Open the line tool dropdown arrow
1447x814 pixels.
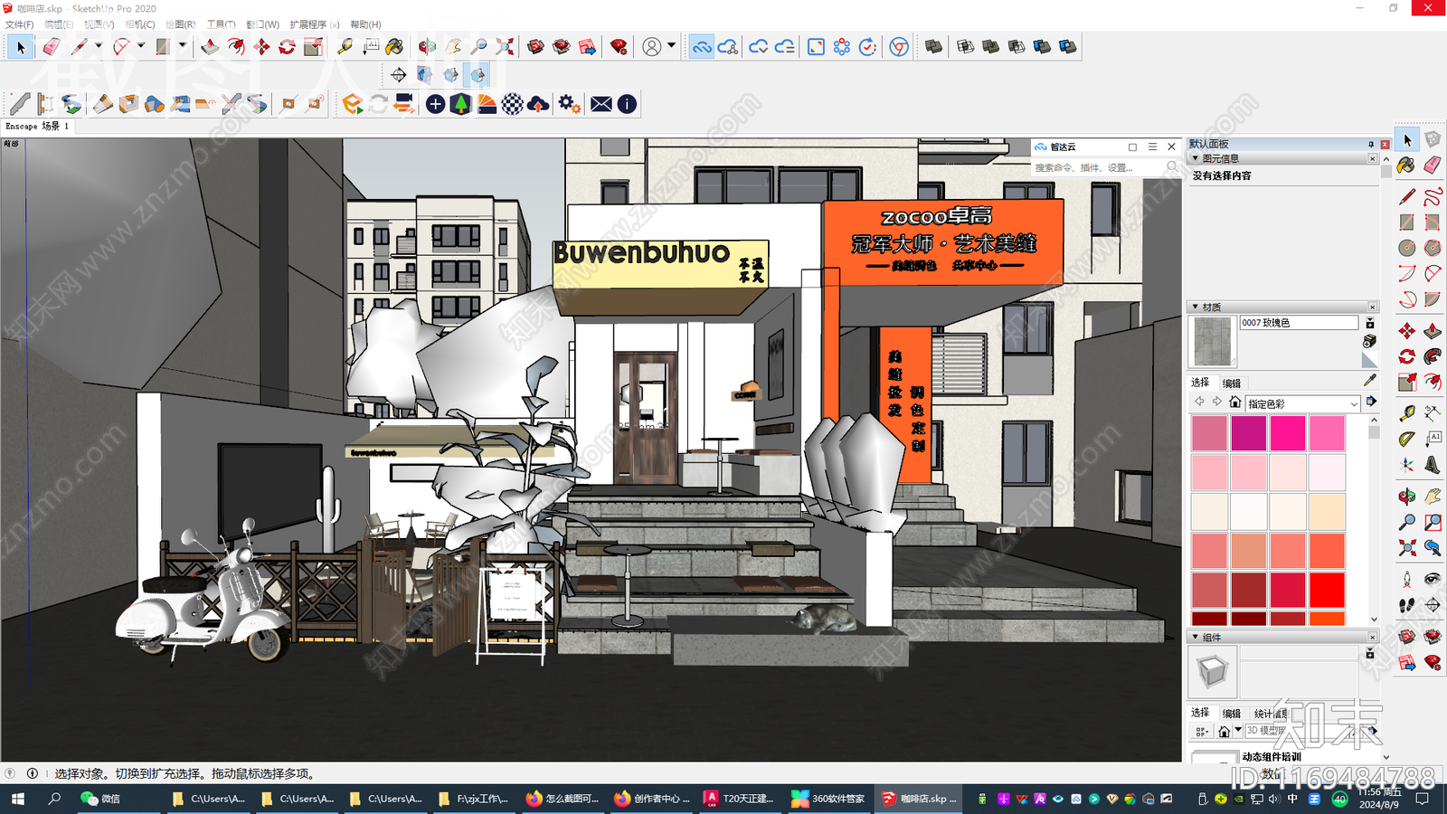pyautogui.click(x=98, y=46)
